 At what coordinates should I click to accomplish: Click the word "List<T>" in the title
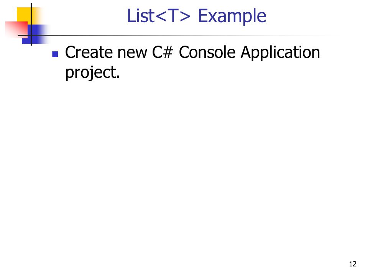(159, 16)
